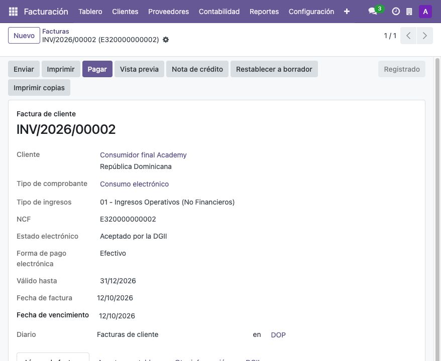Open the user avatar A menu
Viewport: 441px width, 361px height.
425,12
